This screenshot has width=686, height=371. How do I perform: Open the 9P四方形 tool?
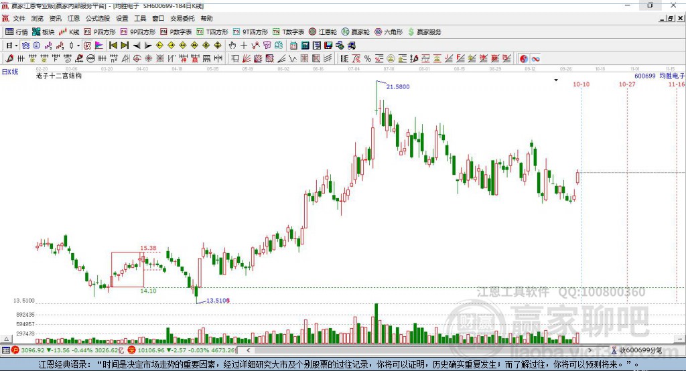(138, 32)
